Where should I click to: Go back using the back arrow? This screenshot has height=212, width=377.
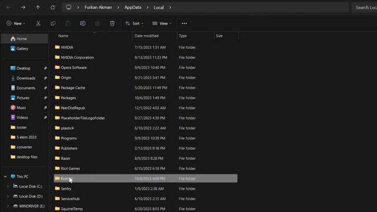pyautogui.click(x=8, y=8)
